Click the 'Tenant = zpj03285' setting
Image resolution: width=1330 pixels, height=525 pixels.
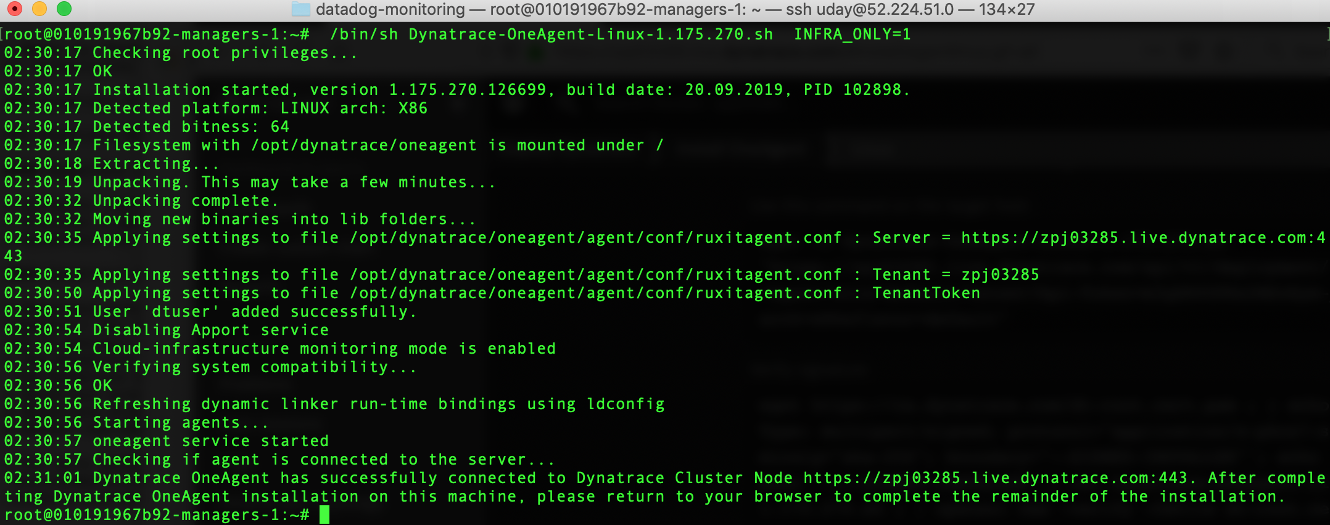(956, 275)
